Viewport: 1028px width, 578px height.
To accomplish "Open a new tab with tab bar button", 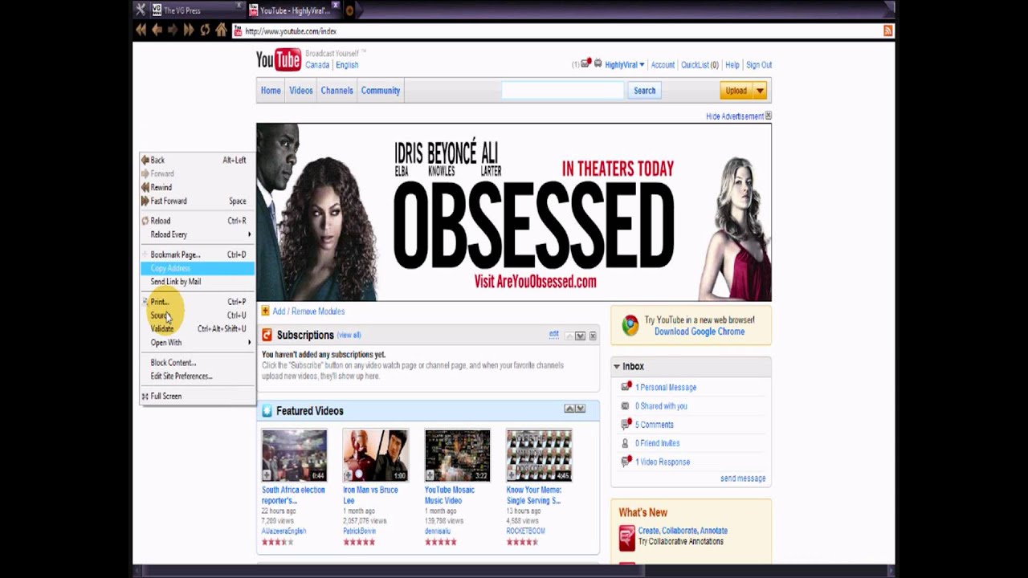I will tap(349, 10).
